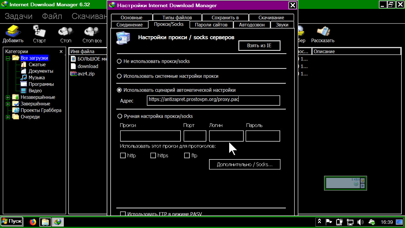Click the power plug tray icon
405x228 pixels.
[x=339, y=222]
